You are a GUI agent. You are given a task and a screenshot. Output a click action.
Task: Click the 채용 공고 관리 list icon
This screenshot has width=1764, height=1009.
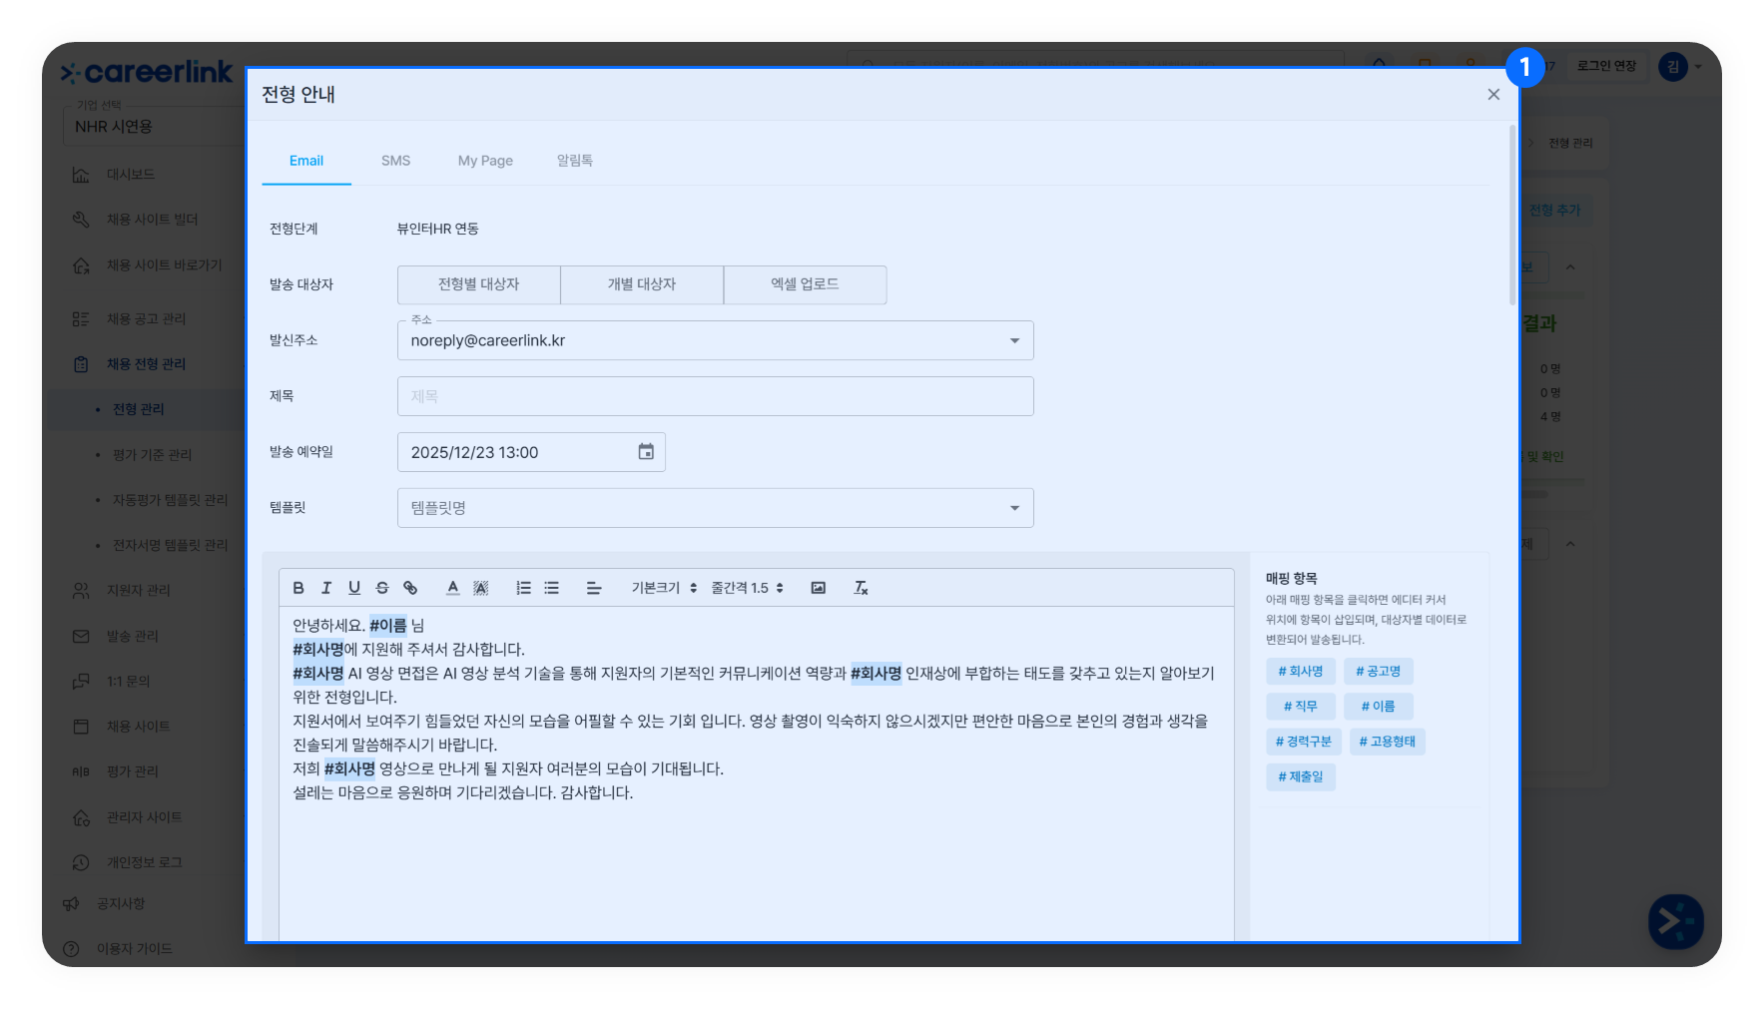[x=81, y=319]
